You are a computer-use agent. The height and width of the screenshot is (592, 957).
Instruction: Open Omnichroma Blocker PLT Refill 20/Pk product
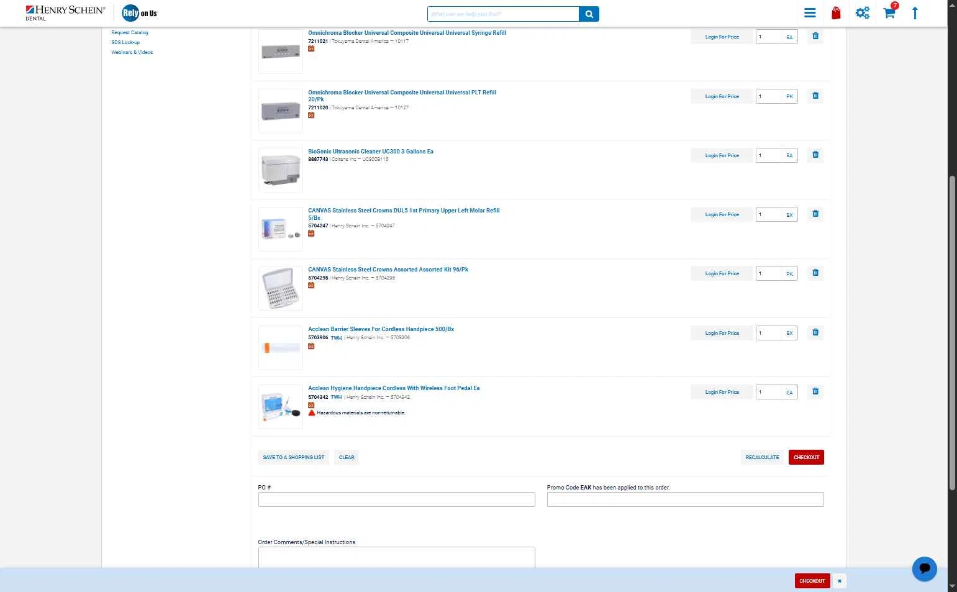pyautogui.click(x=402, y=96)
